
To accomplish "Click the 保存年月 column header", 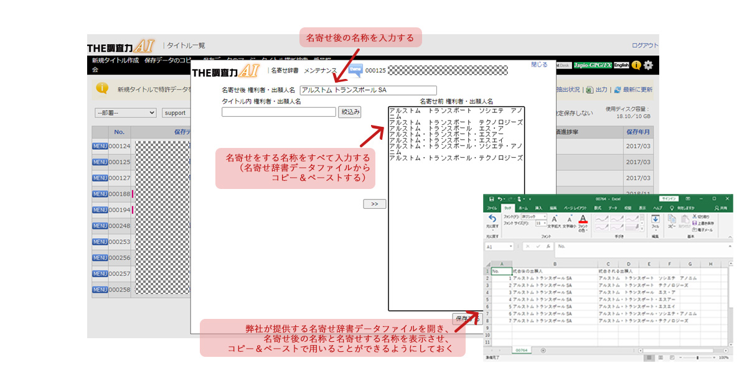I will (x=637, y=132).
